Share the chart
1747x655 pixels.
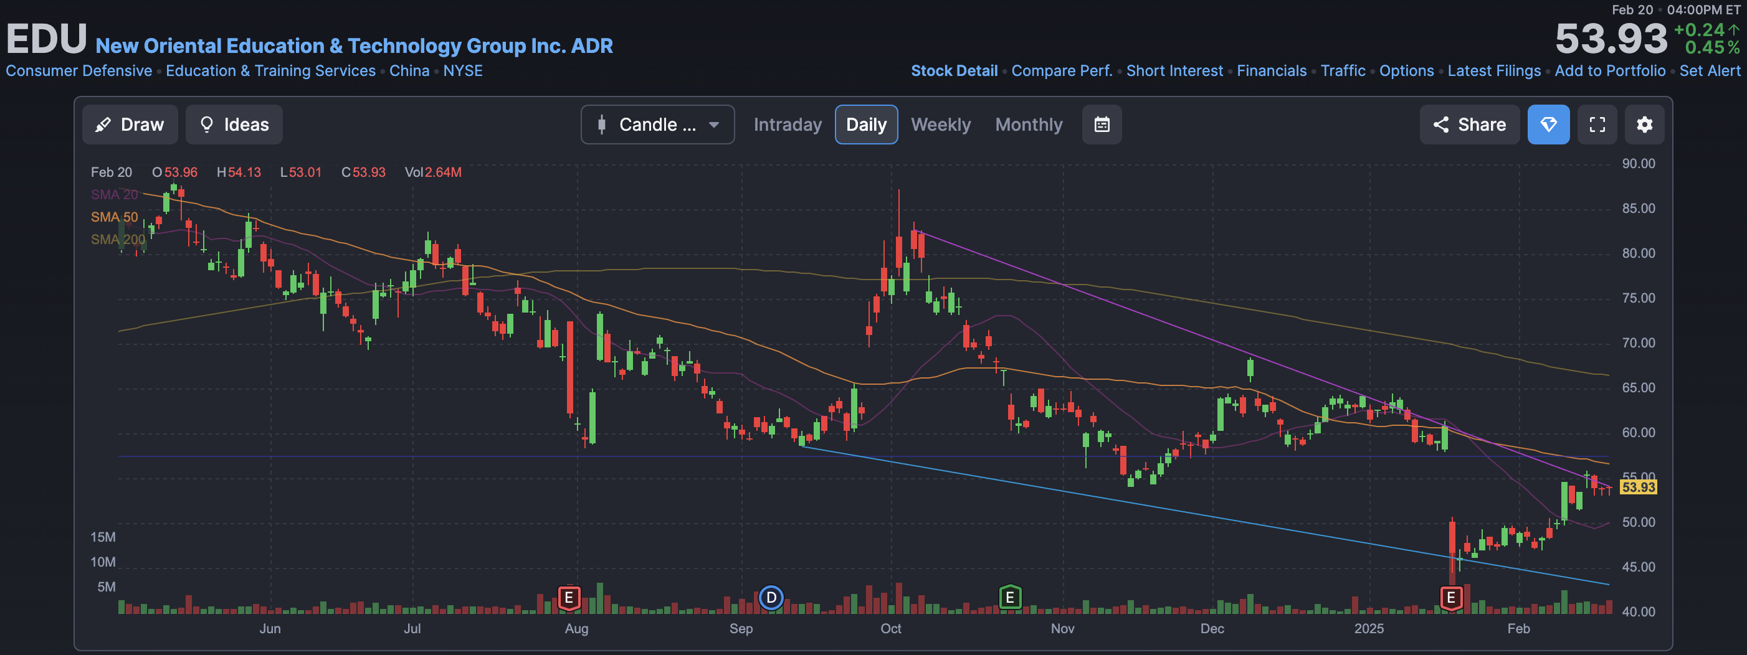coord(1470,125)
